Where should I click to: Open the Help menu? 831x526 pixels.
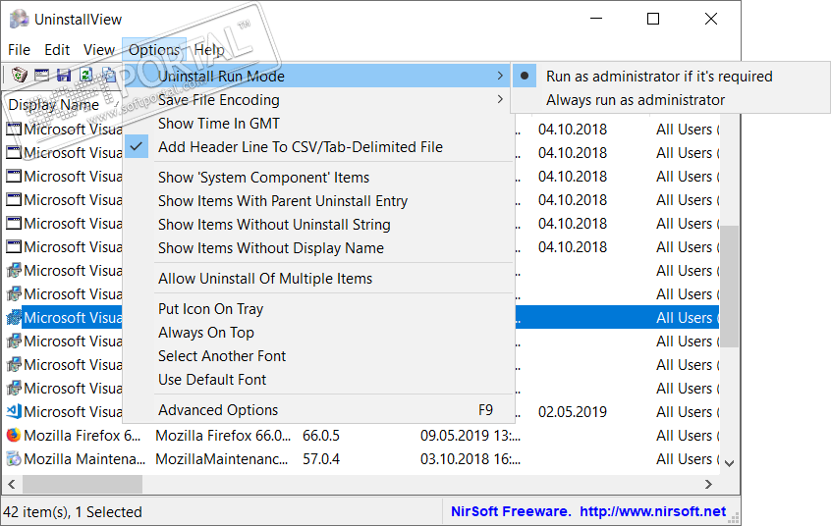point(208,50)
